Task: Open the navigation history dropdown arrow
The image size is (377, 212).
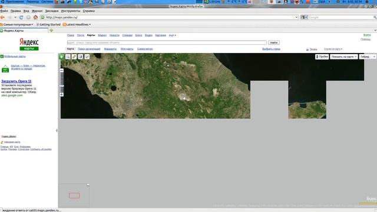Action: 15,17
